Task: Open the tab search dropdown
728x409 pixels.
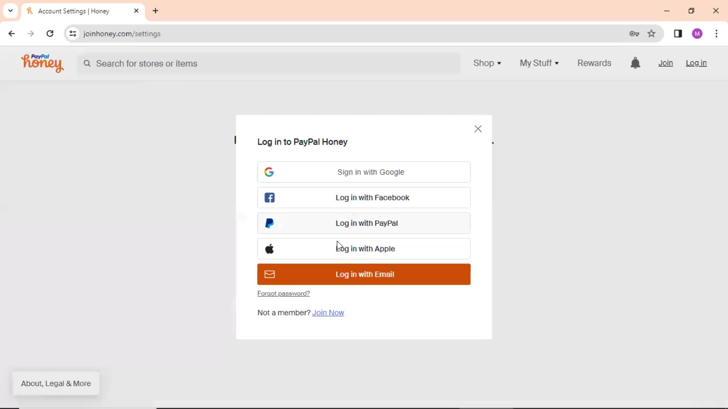Action: [11, 11]
